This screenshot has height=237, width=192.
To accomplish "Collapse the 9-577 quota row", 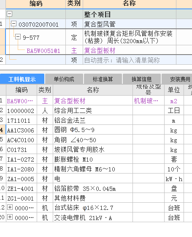I will coord(18,37).
